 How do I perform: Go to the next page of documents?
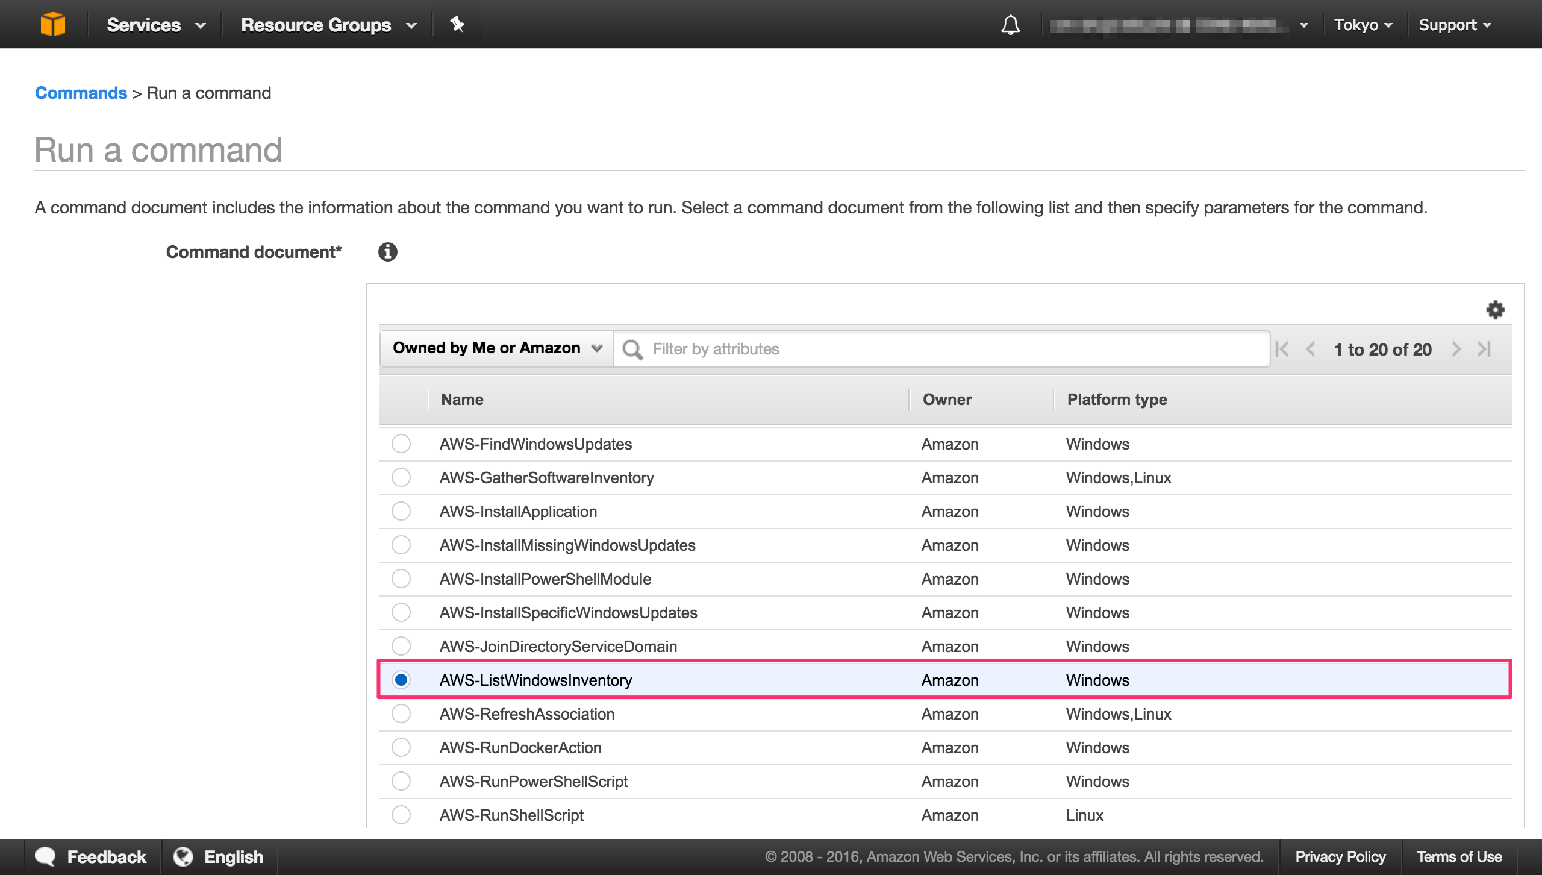coord(1456,349)
